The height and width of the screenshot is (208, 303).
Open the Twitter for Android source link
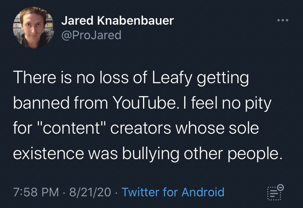pos(173,192)
